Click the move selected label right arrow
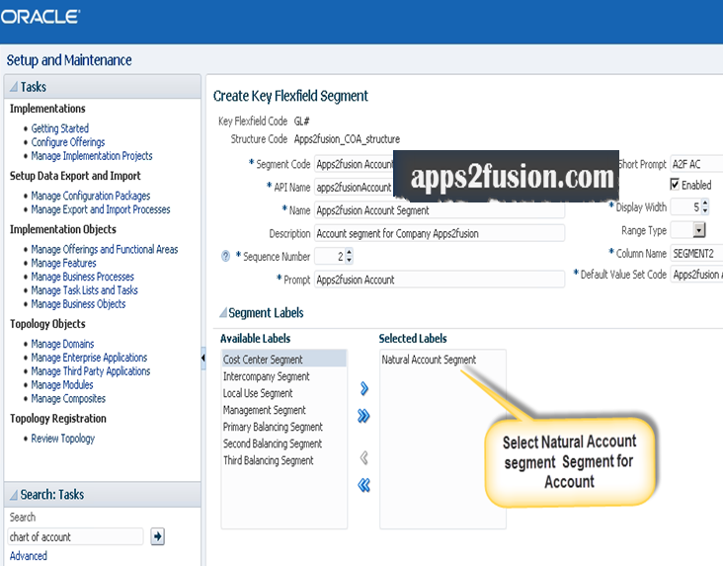This screenshot has width=723, height=566. coord(363,388)
